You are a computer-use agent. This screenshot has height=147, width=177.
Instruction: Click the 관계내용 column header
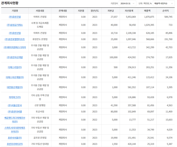pyautogui.click(x=63, y=11)
